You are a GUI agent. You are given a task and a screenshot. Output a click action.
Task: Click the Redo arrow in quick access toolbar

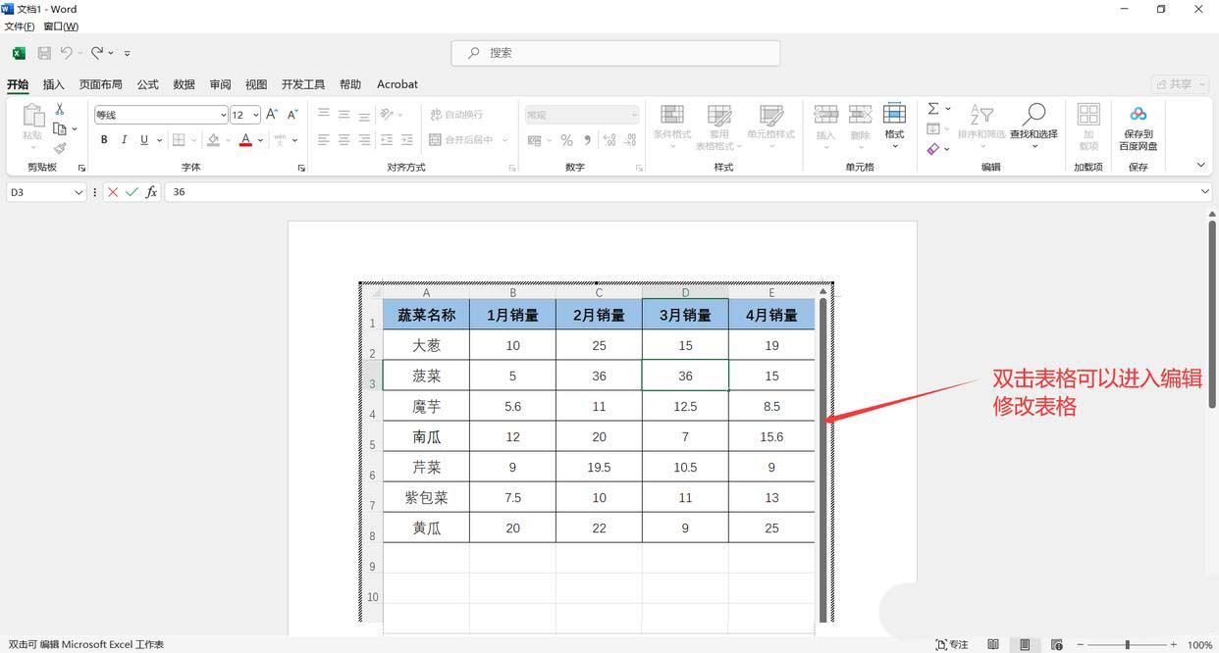97,53
